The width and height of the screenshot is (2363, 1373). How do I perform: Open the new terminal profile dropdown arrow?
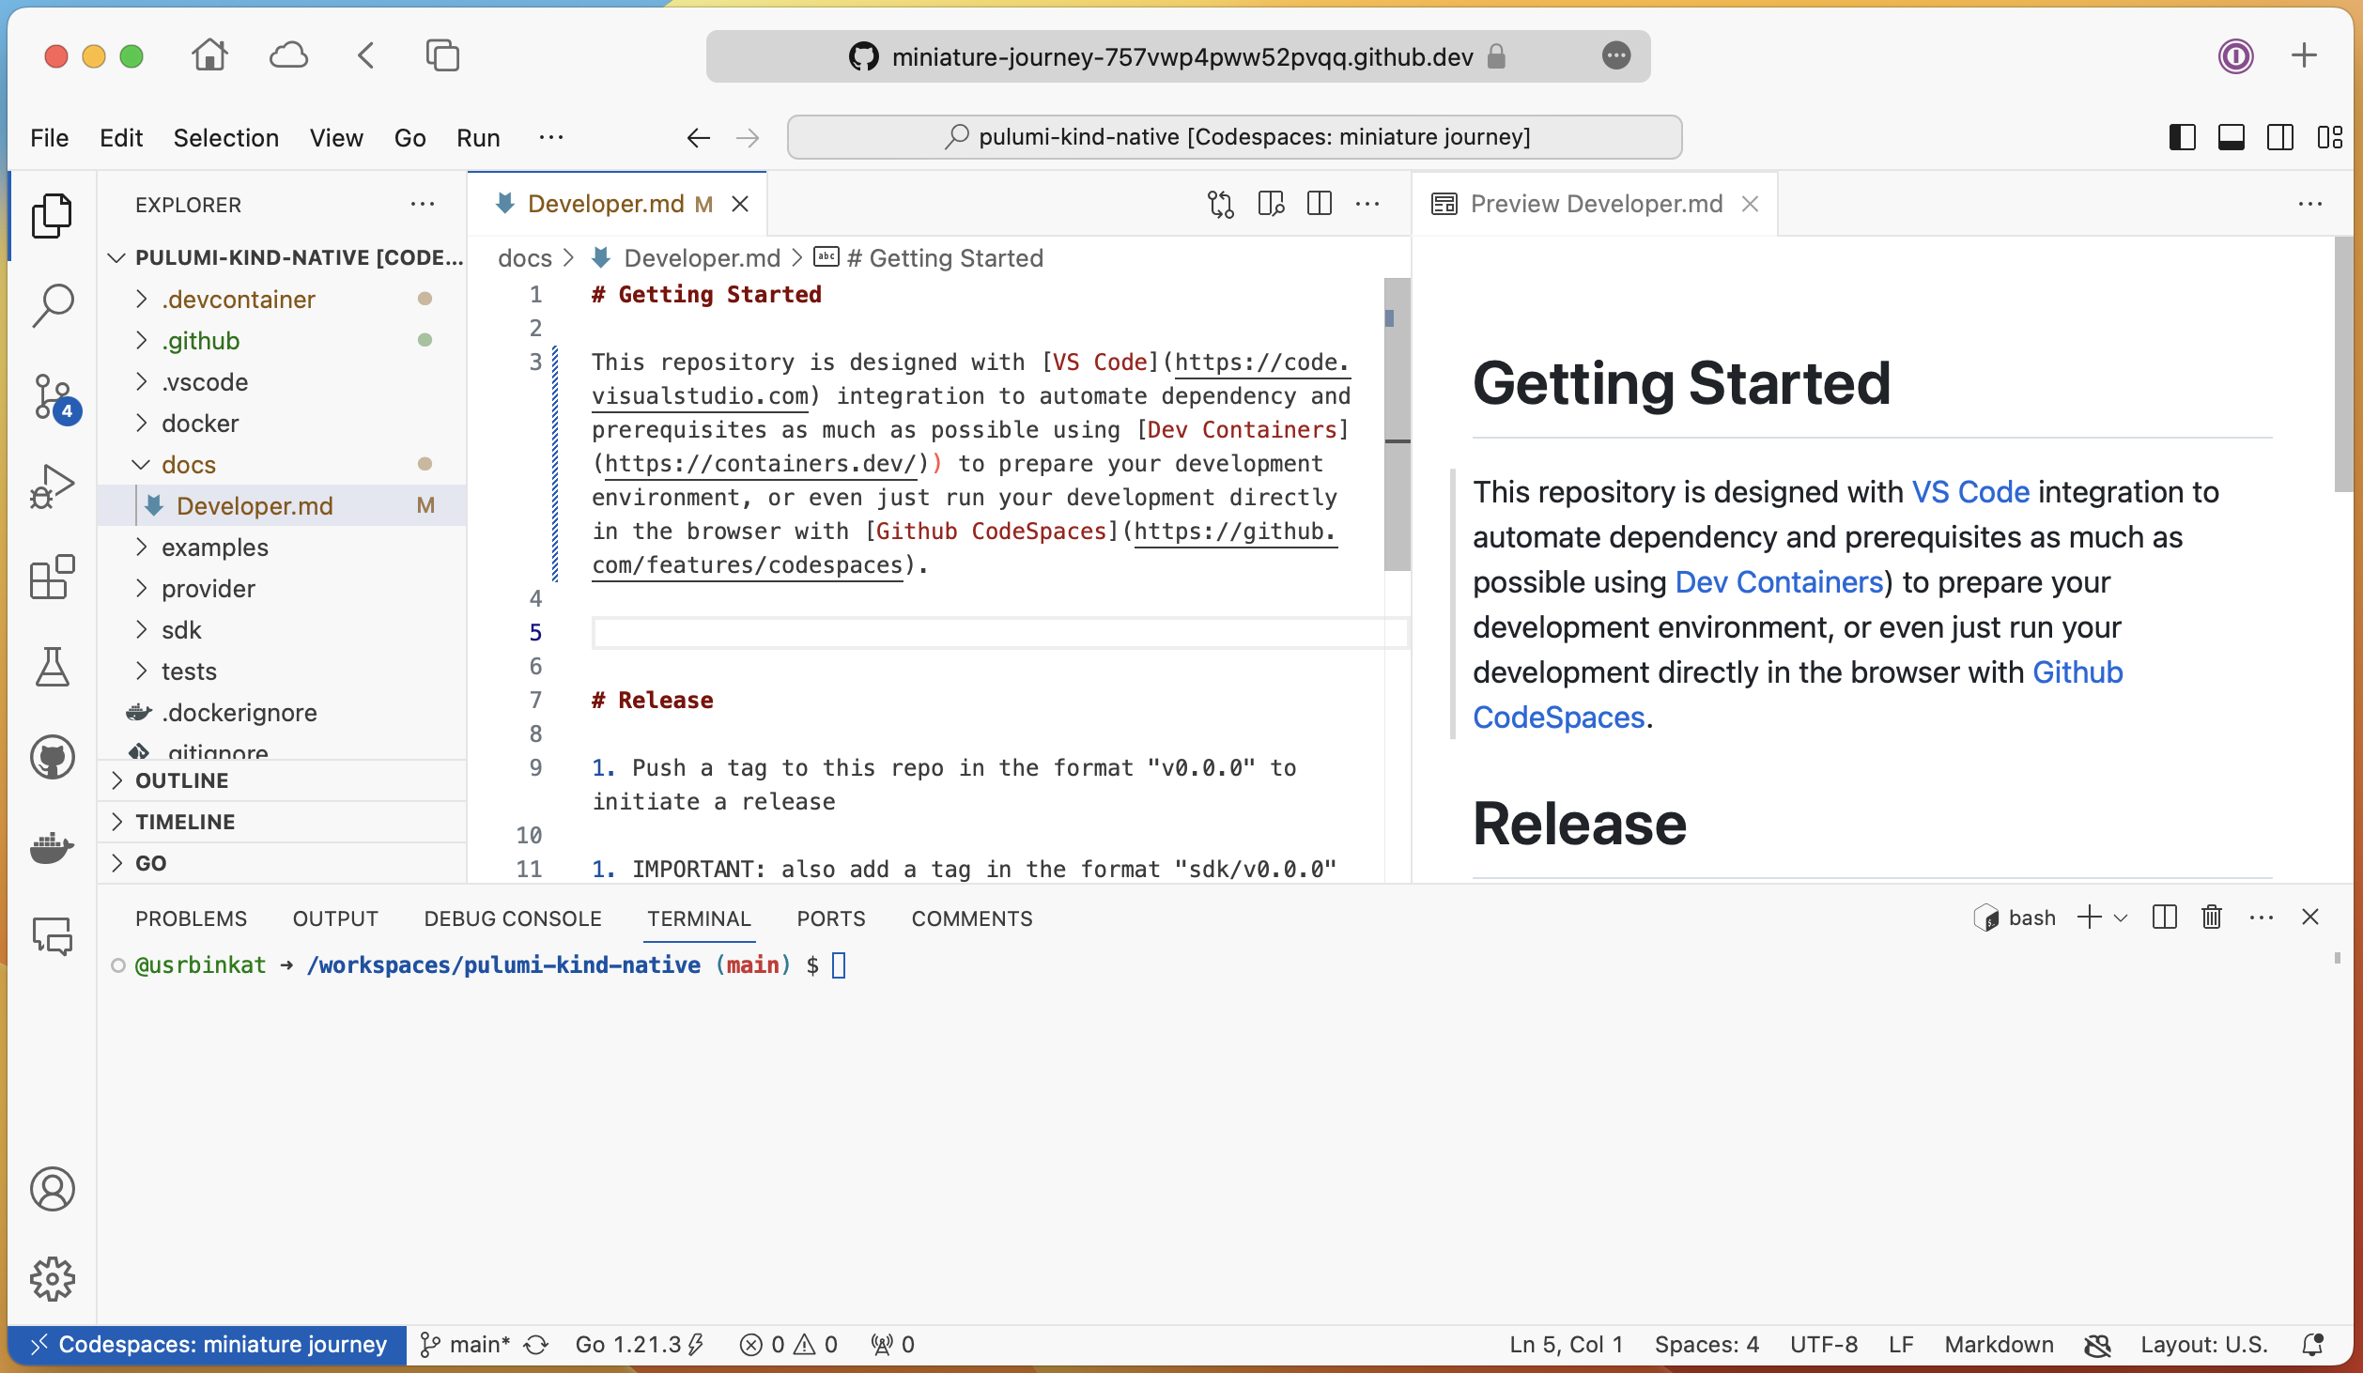2121,918
